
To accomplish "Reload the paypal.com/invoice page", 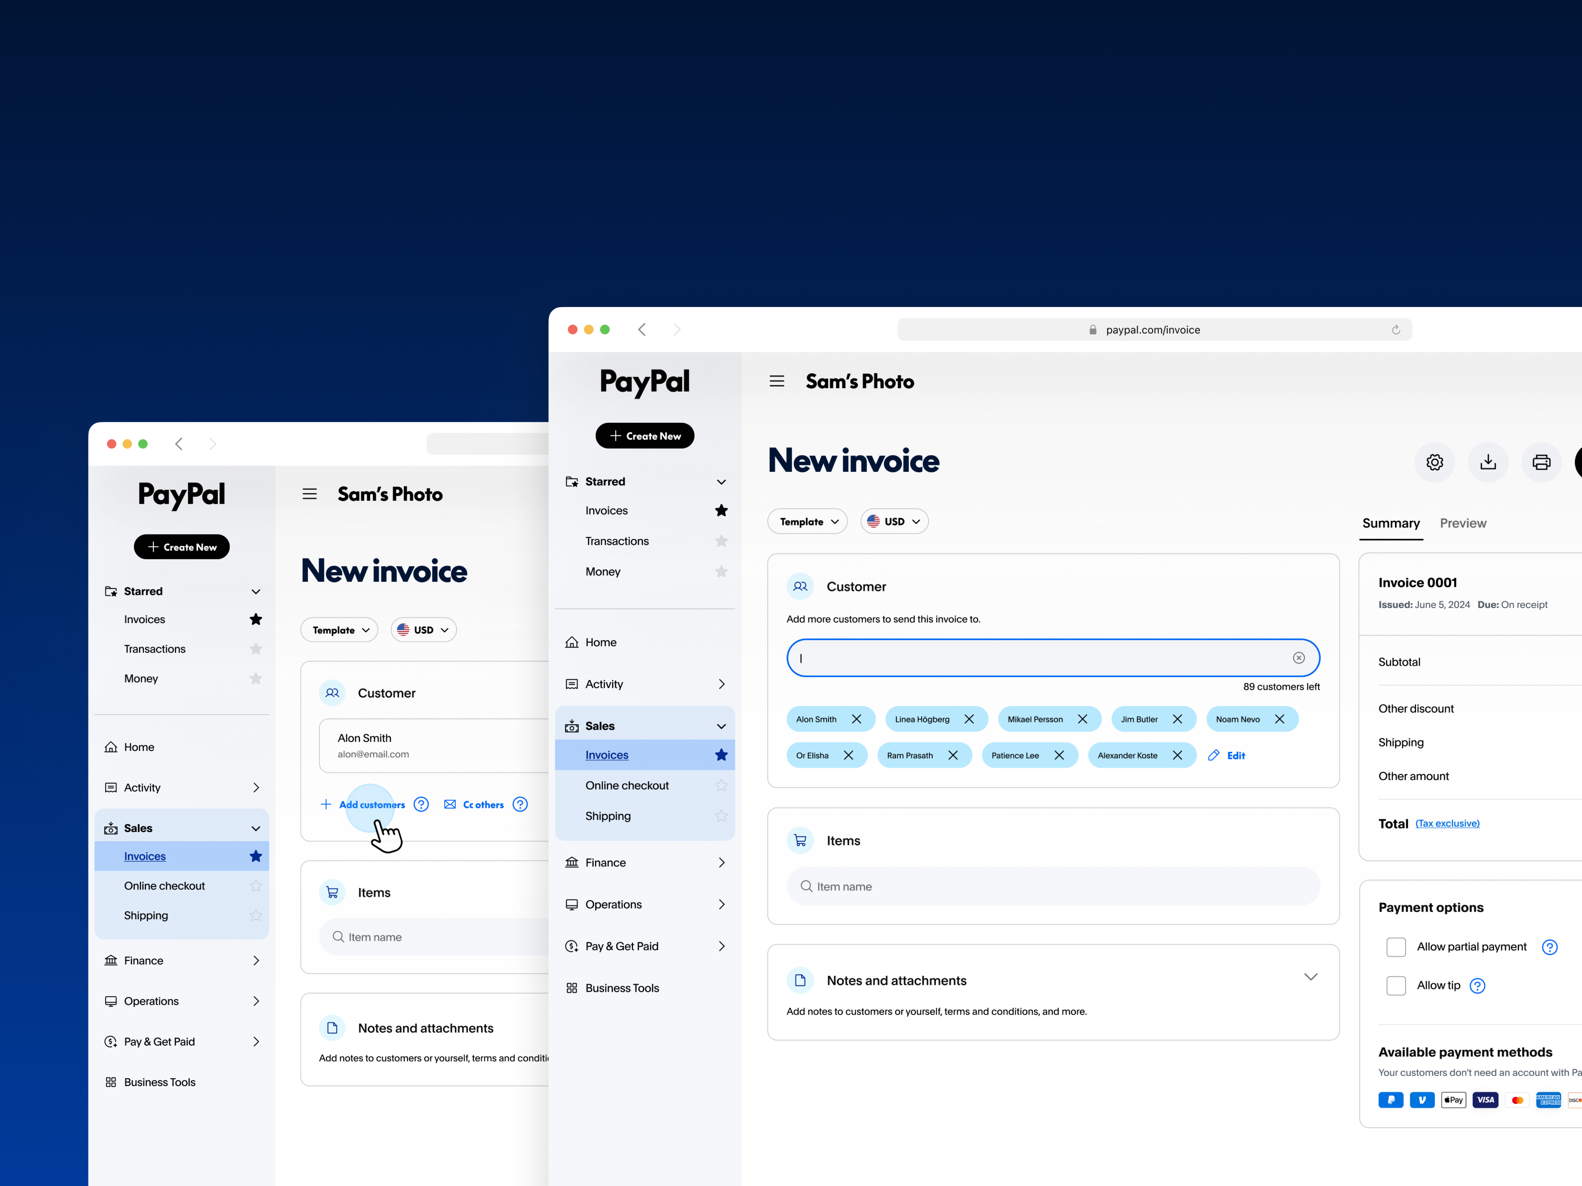I will point(1395,330).
